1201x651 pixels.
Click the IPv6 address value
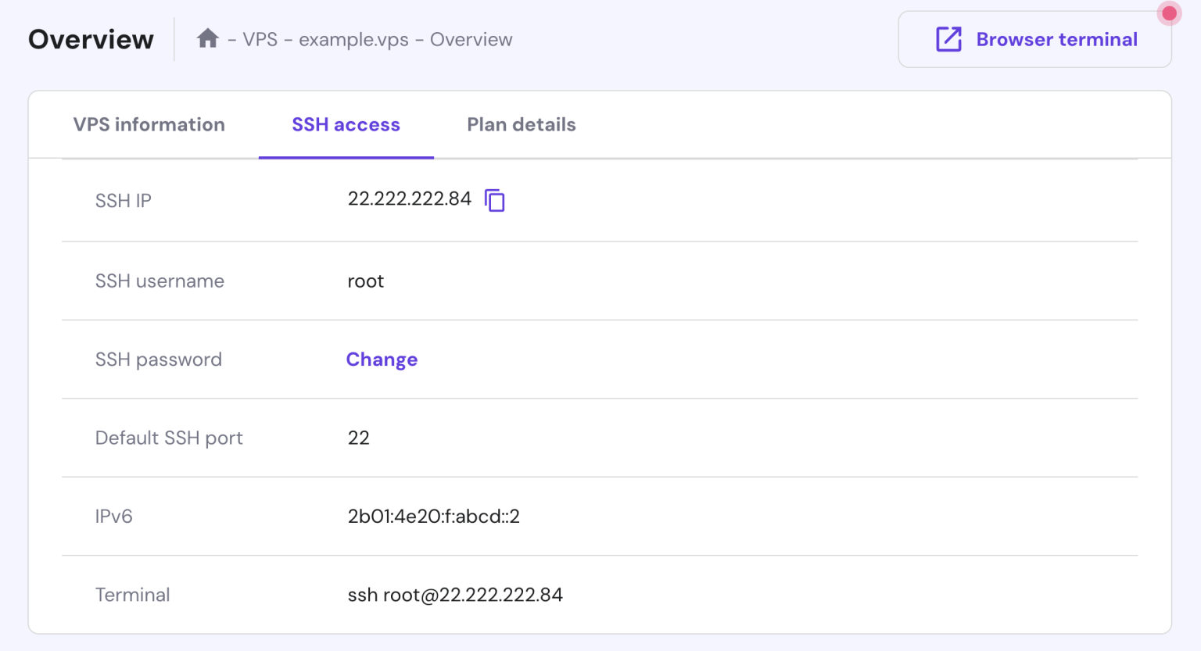[433, 517]
